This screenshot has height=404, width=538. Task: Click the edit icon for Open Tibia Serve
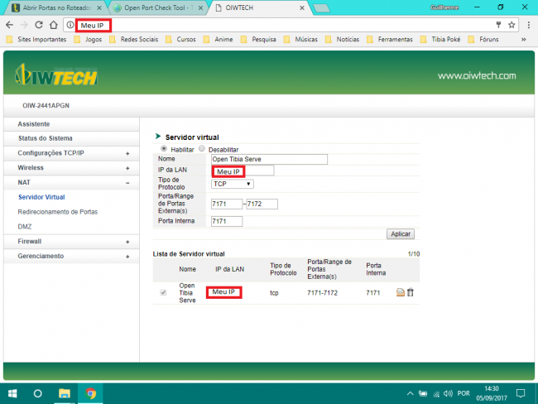[x=401, y=292]
